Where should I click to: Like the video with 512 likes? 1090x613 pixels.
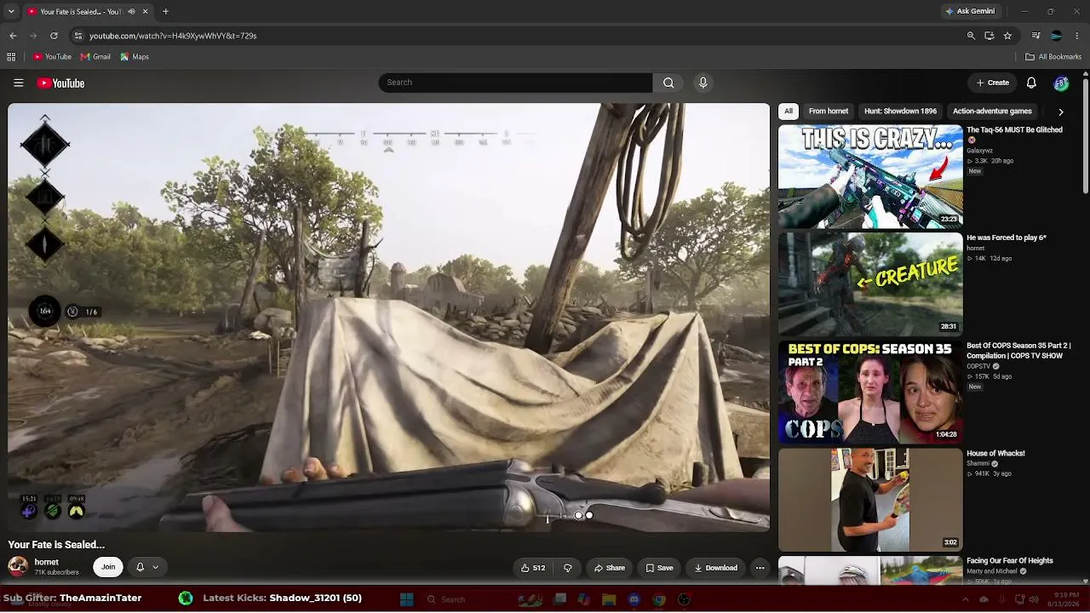(533, 568)
